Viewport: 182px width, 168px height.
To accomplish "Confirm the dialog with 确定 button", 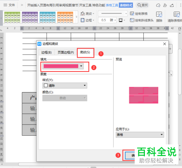I will [x=130, y=155].
